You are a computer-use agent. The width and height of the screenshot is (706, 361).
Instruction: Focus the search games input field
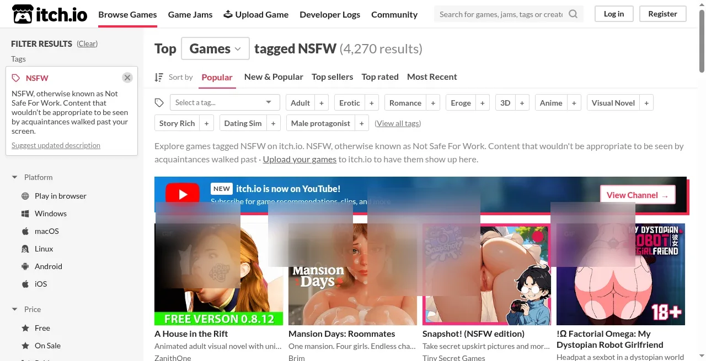[501, 14]
